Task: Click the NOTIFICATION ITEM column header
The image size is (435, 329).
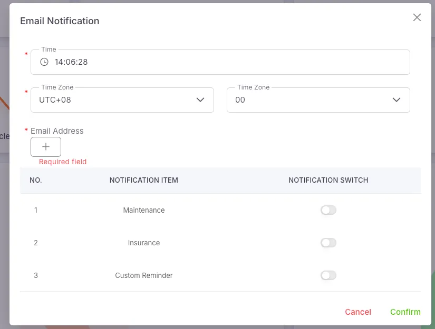Action: 144,180
